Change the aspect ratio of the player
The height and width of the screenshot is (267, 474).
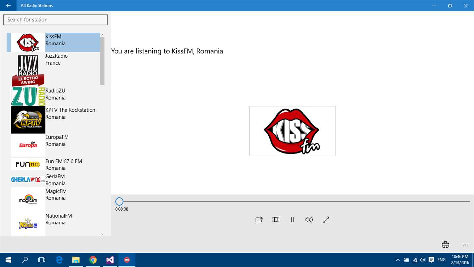[276, 220]
